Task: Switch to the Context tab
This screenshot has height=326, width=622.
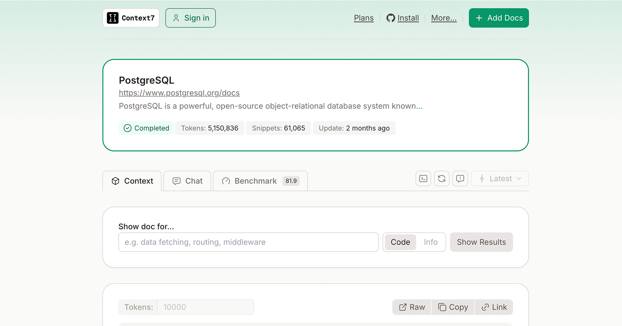Action: pyautogui.click(x=132, y=181)
